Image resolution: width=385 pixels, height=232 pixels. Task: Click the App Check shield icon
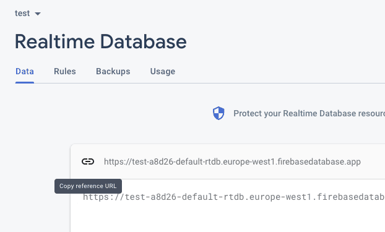click(218, 113)
